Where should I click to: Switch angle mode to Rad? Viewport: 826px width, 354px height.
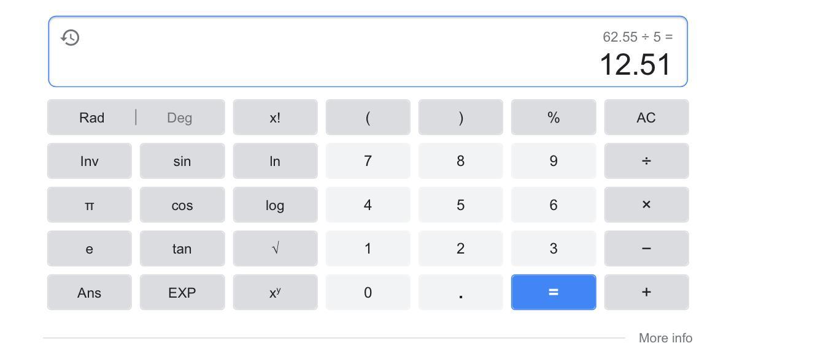(x=91, y=118)
